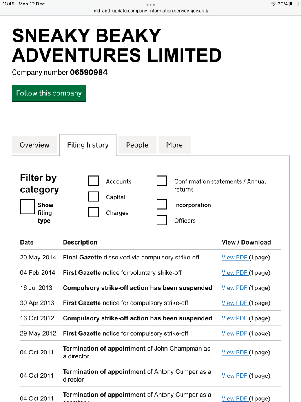Open the More tab
This screenshot has width=301, height=402.
click(174, 145)
